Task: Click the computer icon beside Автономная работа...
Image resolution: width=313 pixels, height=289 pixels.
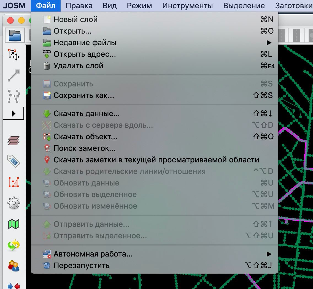Action: click(x=47, y=254)
